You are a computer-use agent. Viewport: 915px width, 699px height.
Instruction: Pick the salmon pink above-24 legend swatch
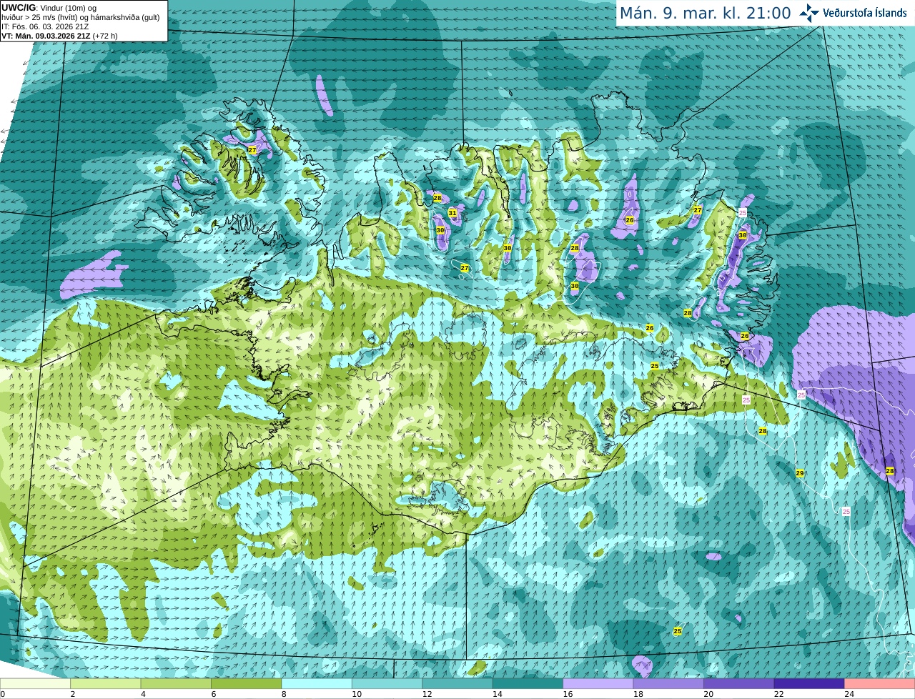pyautogui.click(x=880, y=683)
